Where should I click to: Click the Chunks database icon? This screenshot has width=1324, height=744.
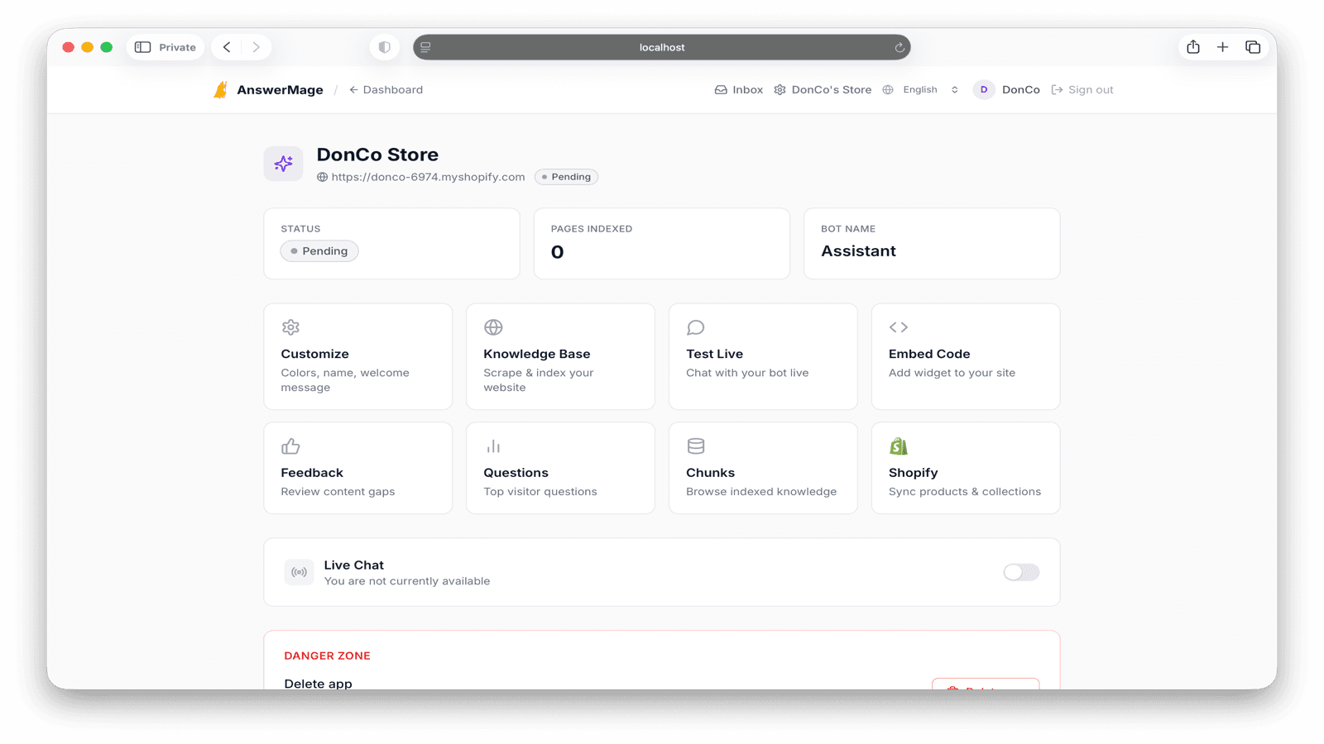pyautogui.click(x=696, y=446)
